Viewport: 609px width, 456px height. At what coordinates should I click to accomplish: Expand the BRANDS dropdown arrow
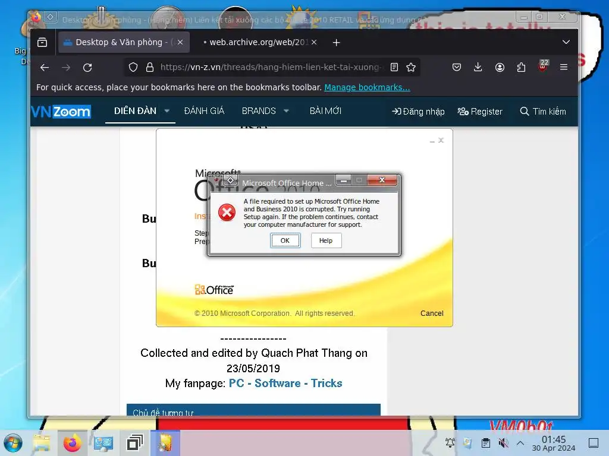click(286, 111)
